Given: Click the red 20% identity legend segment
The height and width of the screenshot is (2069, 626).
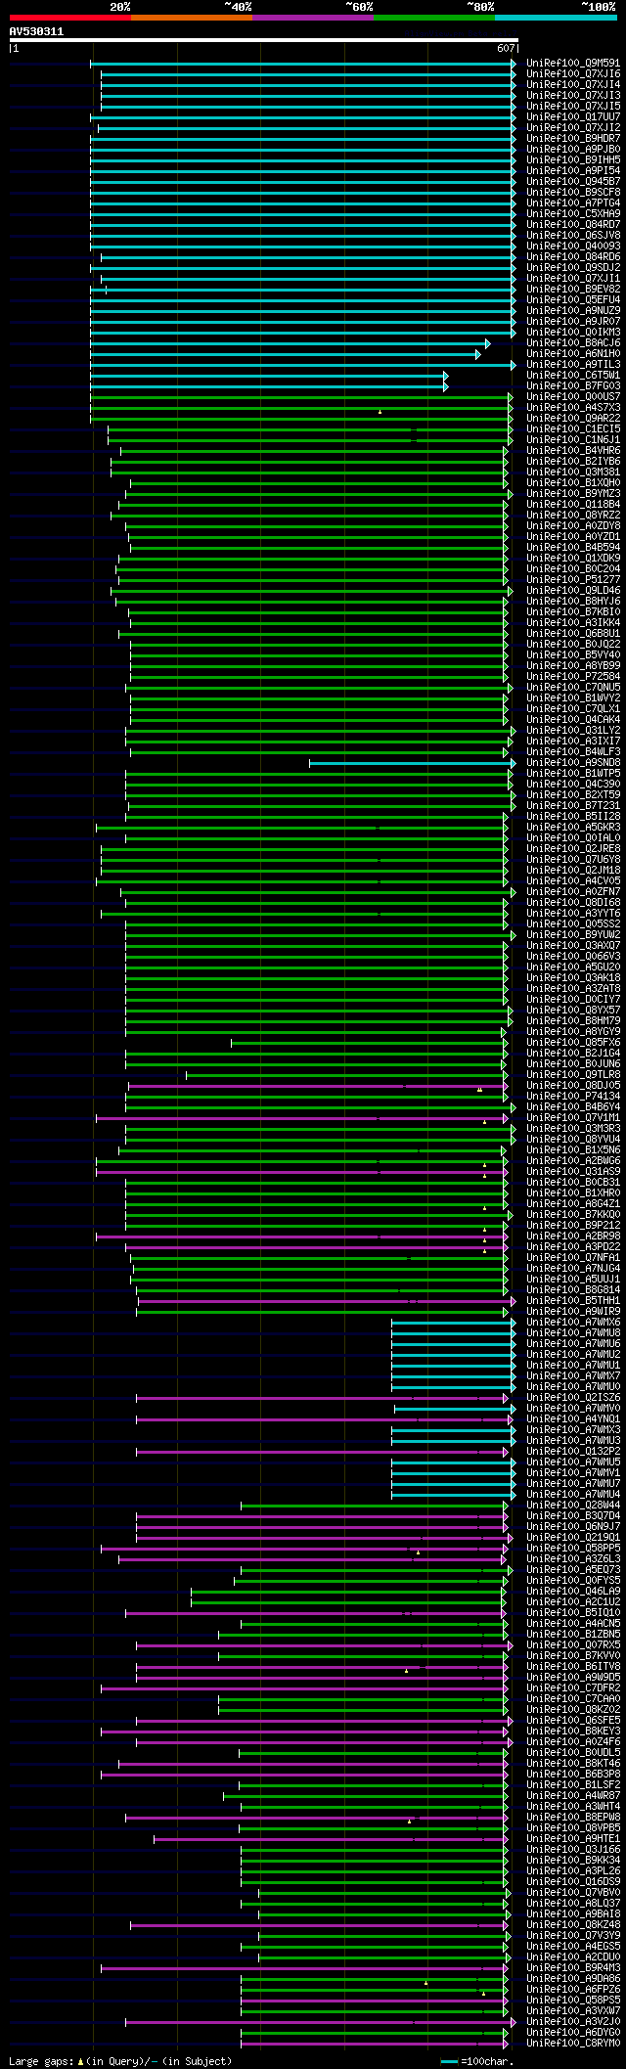Looking at the screenshot, I should click(x=70, y=17).
